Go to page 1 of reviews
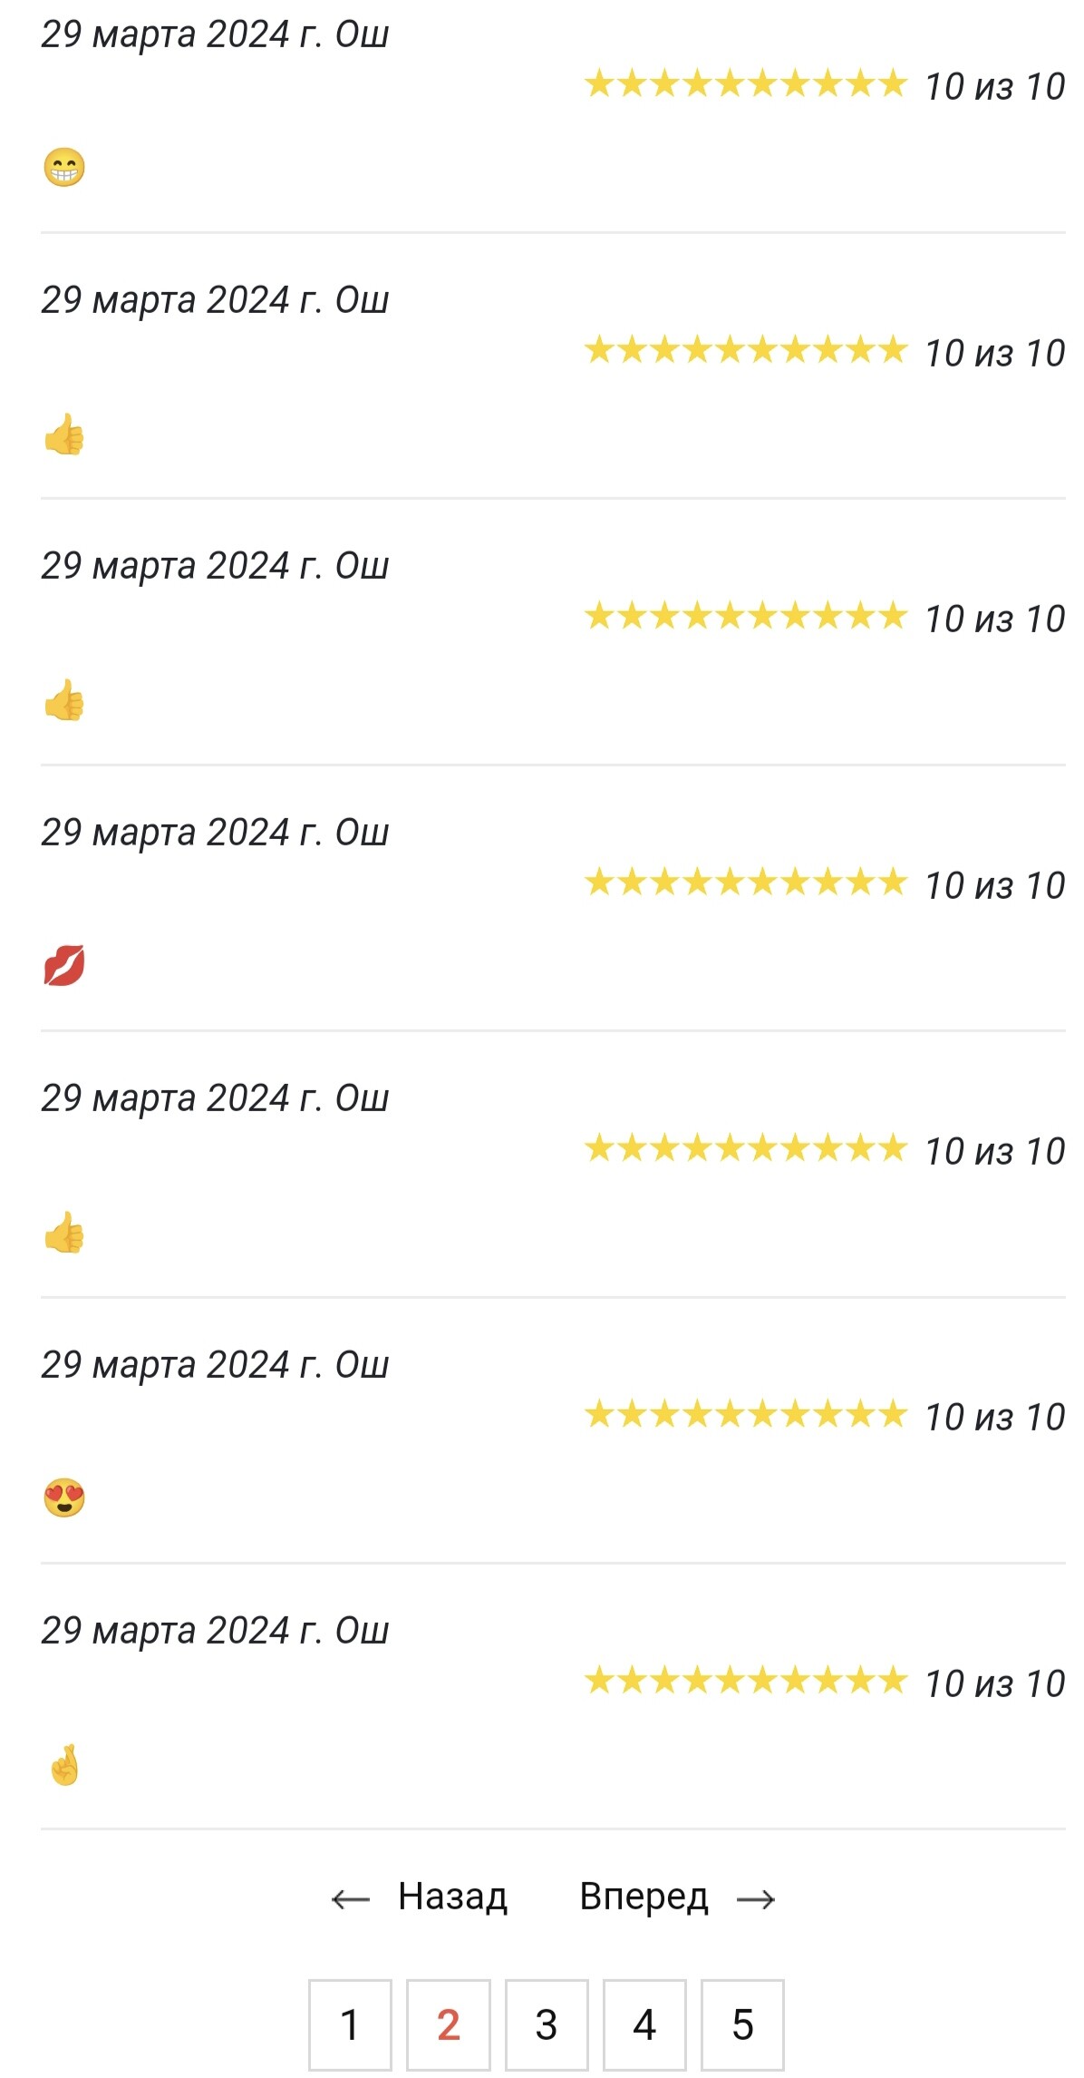This screenshot has width=1084, height=2078. pyautogui.click(x=350, y=2024)
